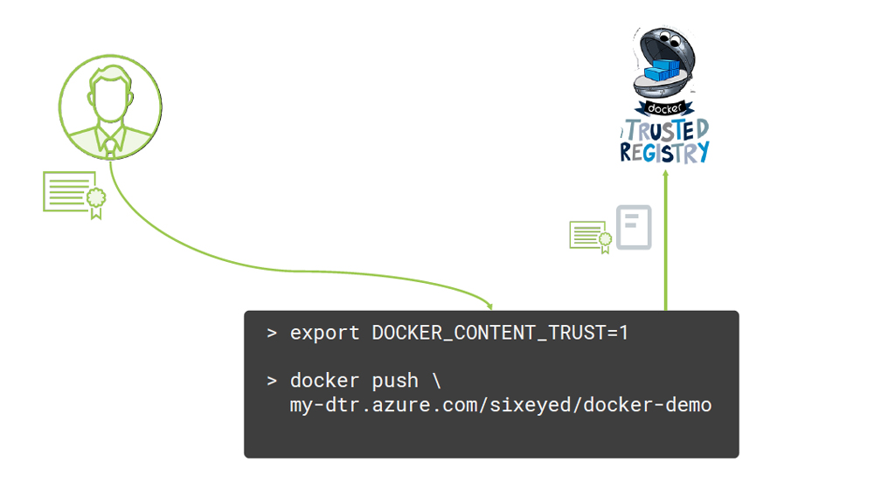Click the green user avatar icon
Screen dimensions: 895x503
pyautogui.click(x=110, y=107)
